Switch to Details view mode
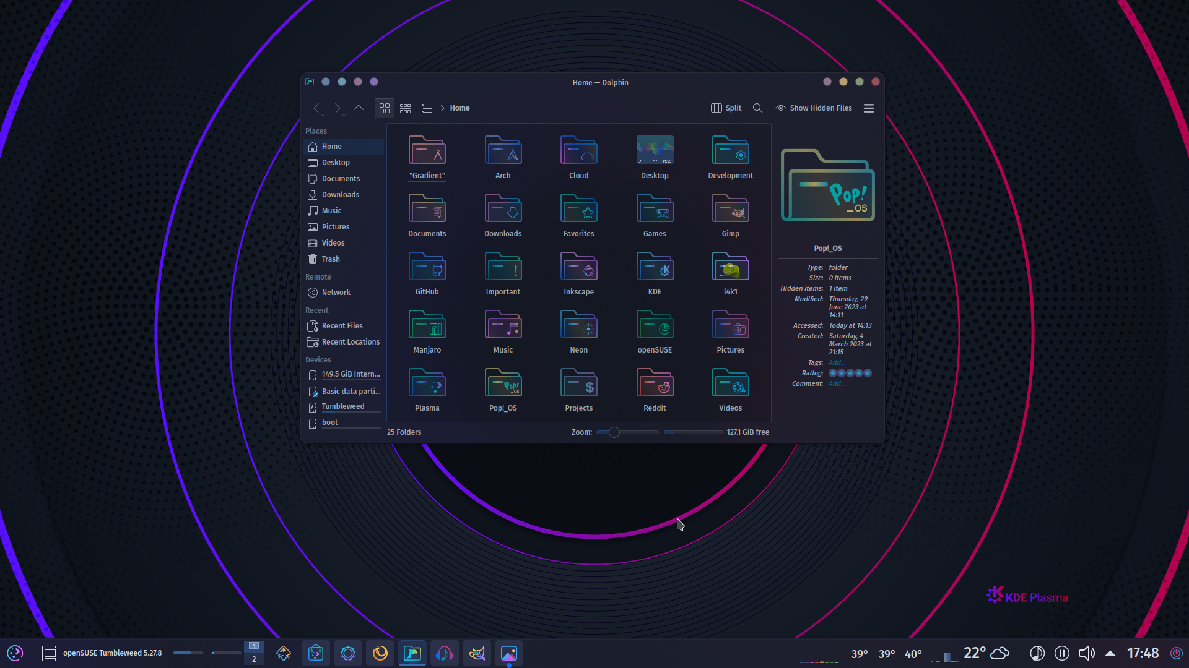The height and width of the screenshot is (668, 1189). (427, 108)
